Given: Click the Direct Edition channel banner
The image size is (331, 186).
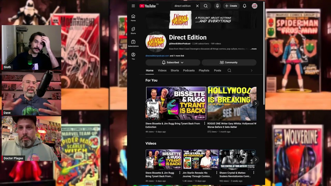Looking at the screenshot, I should [201, 20].
